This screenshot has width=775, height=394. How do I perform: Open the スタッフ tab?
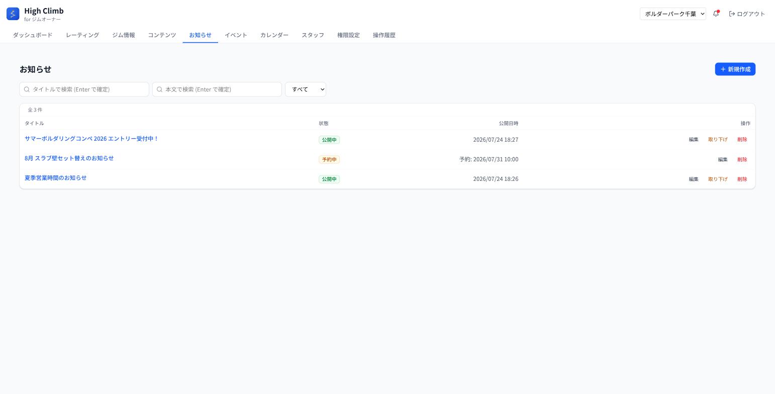pyautogui.click(x=313, y=35)
